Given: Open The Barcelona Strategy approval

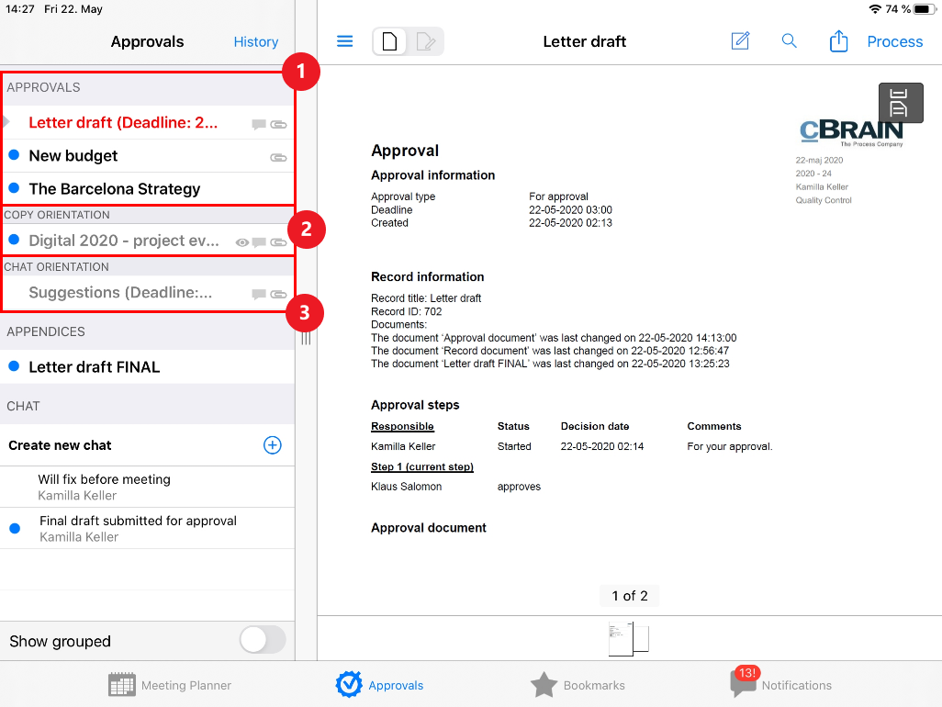Looking at the screenshot, I should tap(114, 189).
